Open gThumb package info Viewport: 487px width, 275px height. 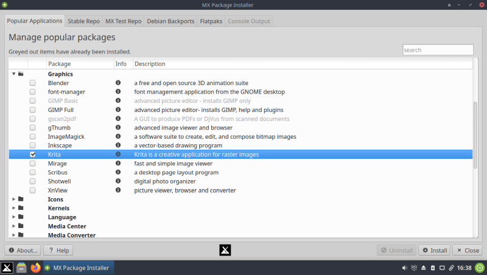point(118,128)
